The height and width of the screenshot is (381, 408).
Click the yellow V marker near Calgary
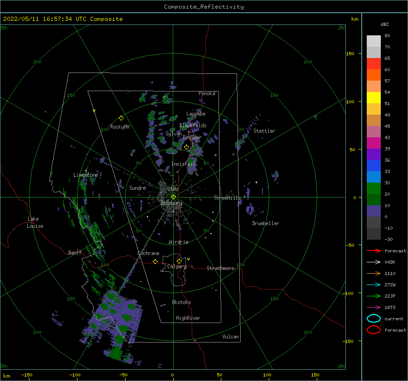(x=188, y=259)
